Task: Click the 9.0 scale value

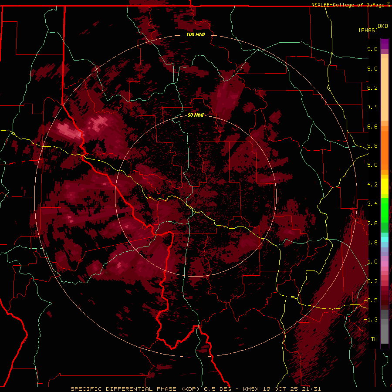Action: point(372,68)
